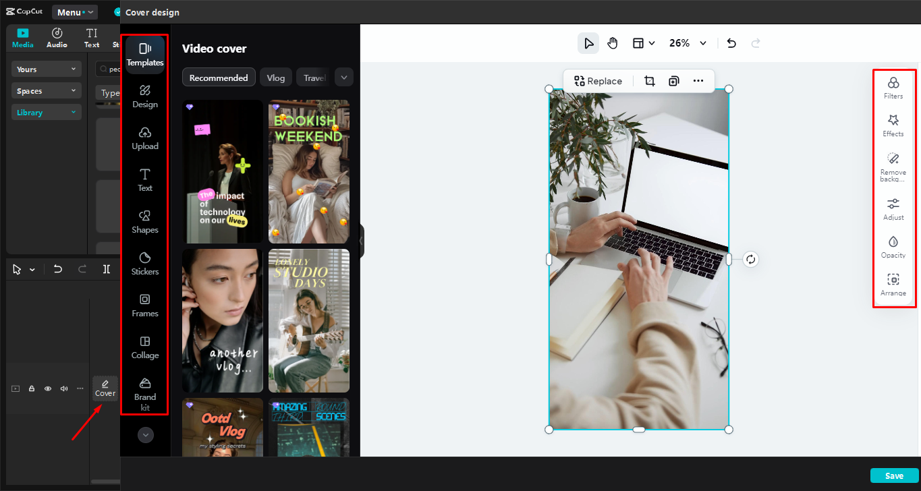The width and height of the screenshot is (921, 491).
Task: Select the Bookish Weekend template thumbnail
Action: (308, 171)
